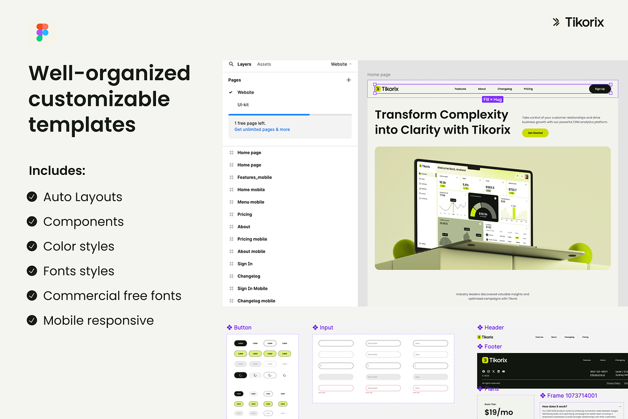Screen dimensions: 628x419
Task: Click the Figma logo icon
Action: coord(42,32)
